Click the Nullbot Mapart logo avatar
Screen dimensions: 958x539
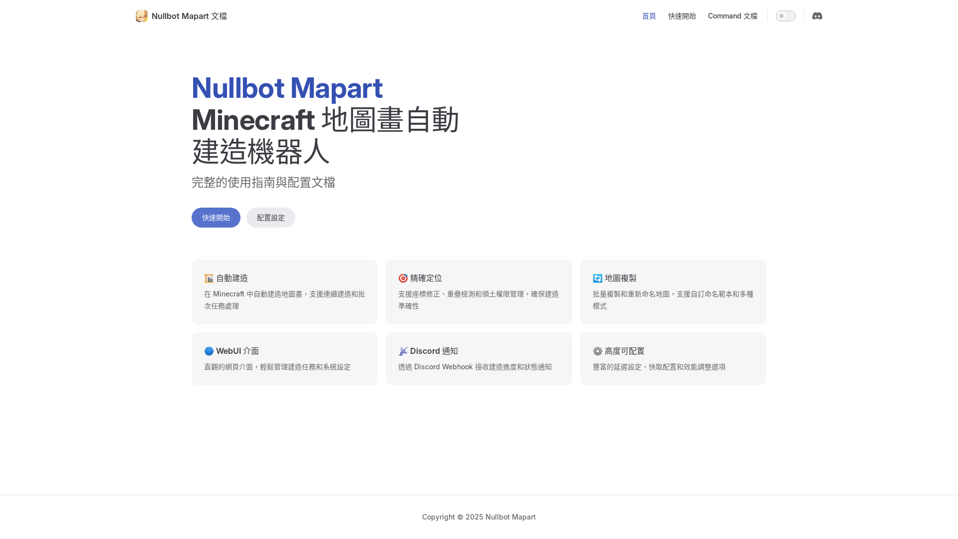tap(142, 16)
